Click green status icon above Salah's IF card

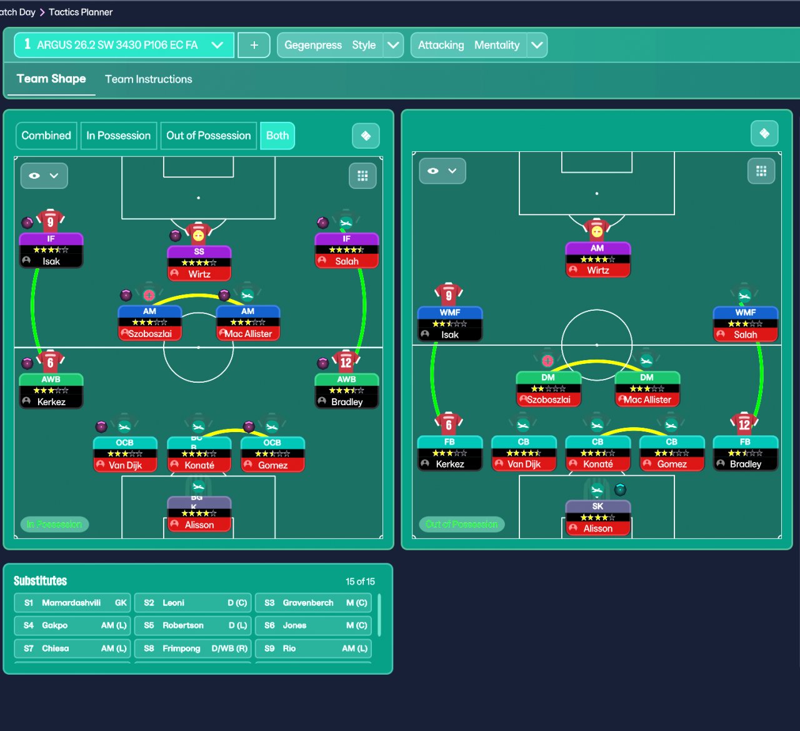(346, 221)
